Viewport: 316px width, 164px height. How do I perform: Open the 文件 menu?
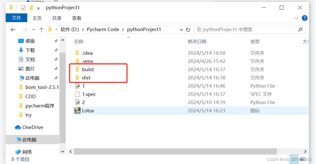coord(16,18)
